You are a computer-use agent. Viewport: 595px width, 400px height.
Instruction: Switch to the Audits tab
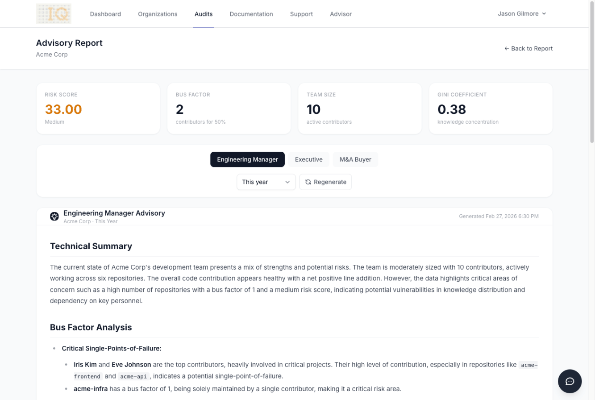(x=203, y=14)
